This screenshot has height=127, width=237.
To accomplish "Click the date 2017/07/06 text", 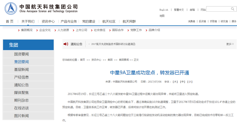I will pos(155,82).
